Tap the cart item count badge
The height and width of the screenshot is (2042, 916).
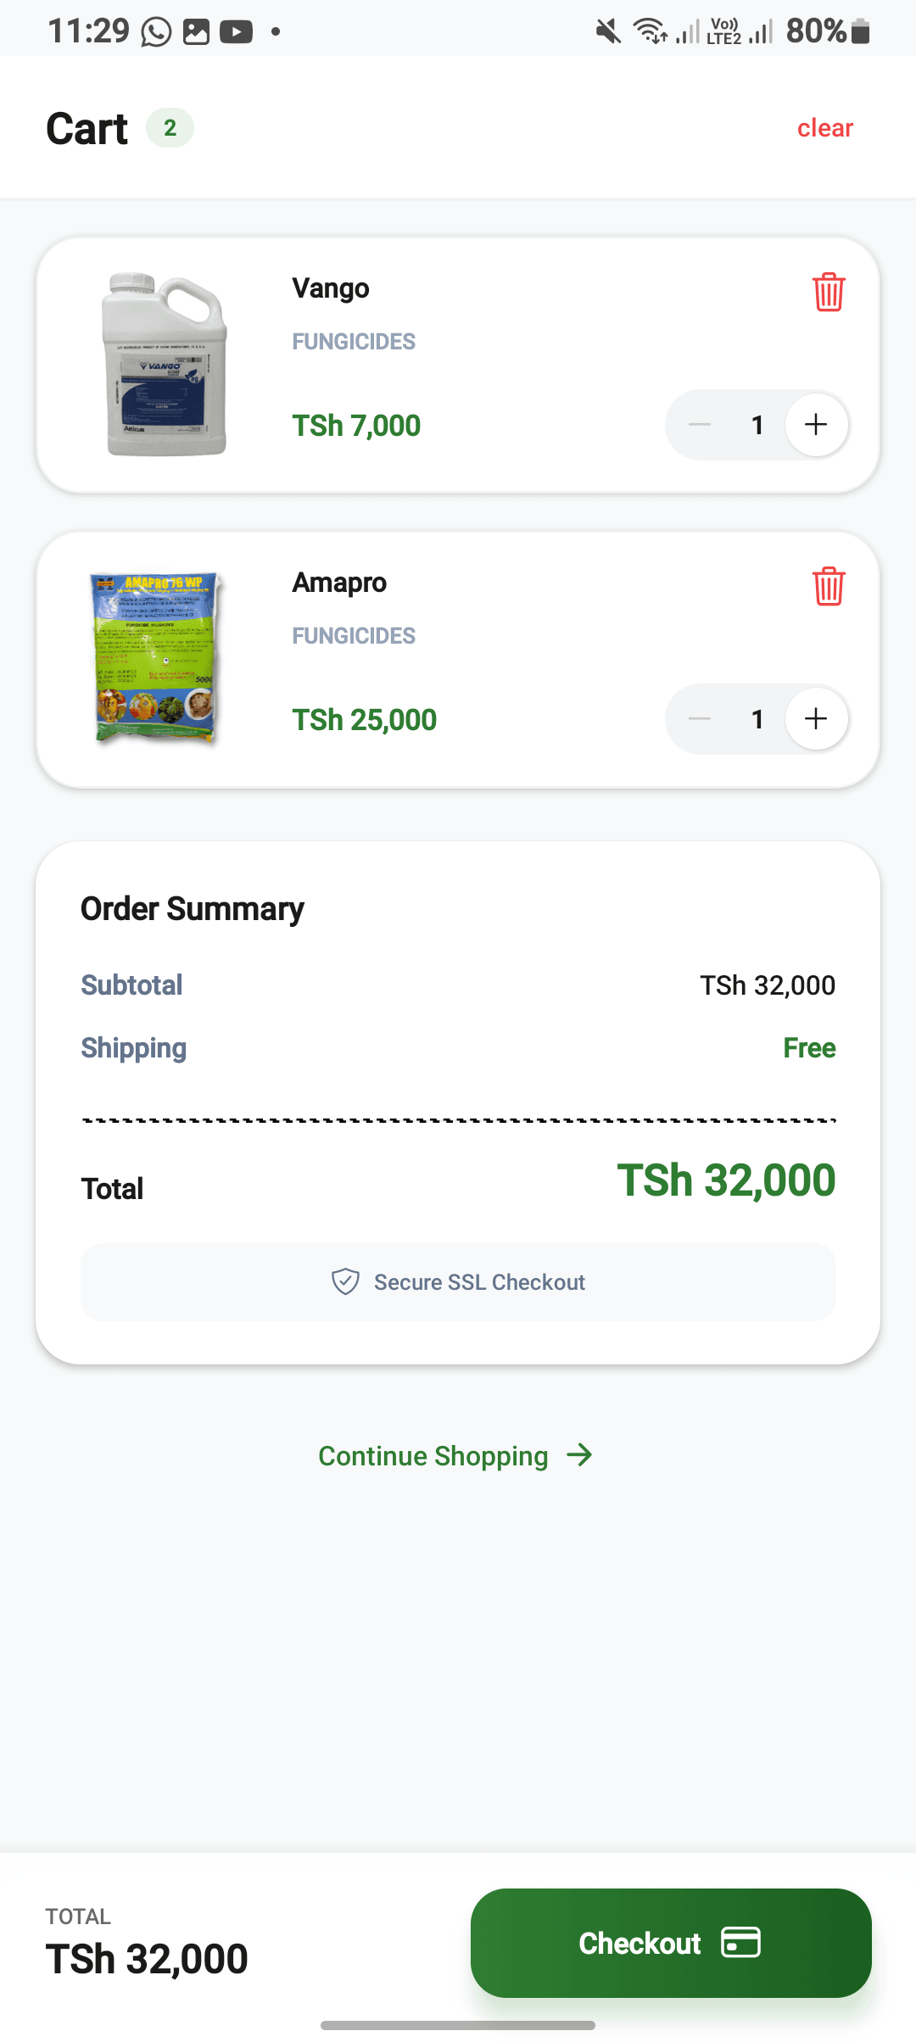coord(170,128)
